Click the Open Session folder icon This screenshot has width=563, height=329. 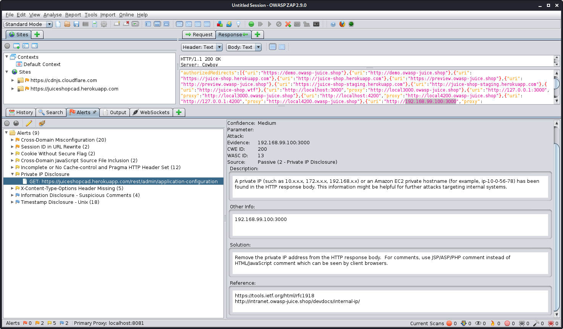pyautogui.click(x=67, y=24)
